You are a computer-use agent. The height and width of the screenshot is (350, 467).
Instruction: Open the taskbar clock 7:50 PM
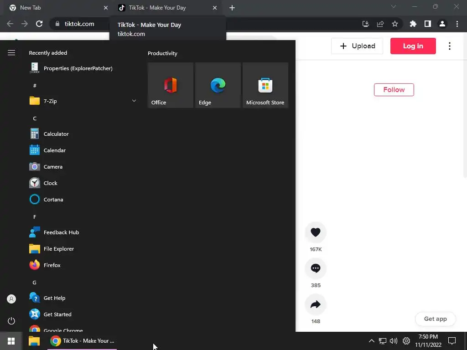click(428, 341)
